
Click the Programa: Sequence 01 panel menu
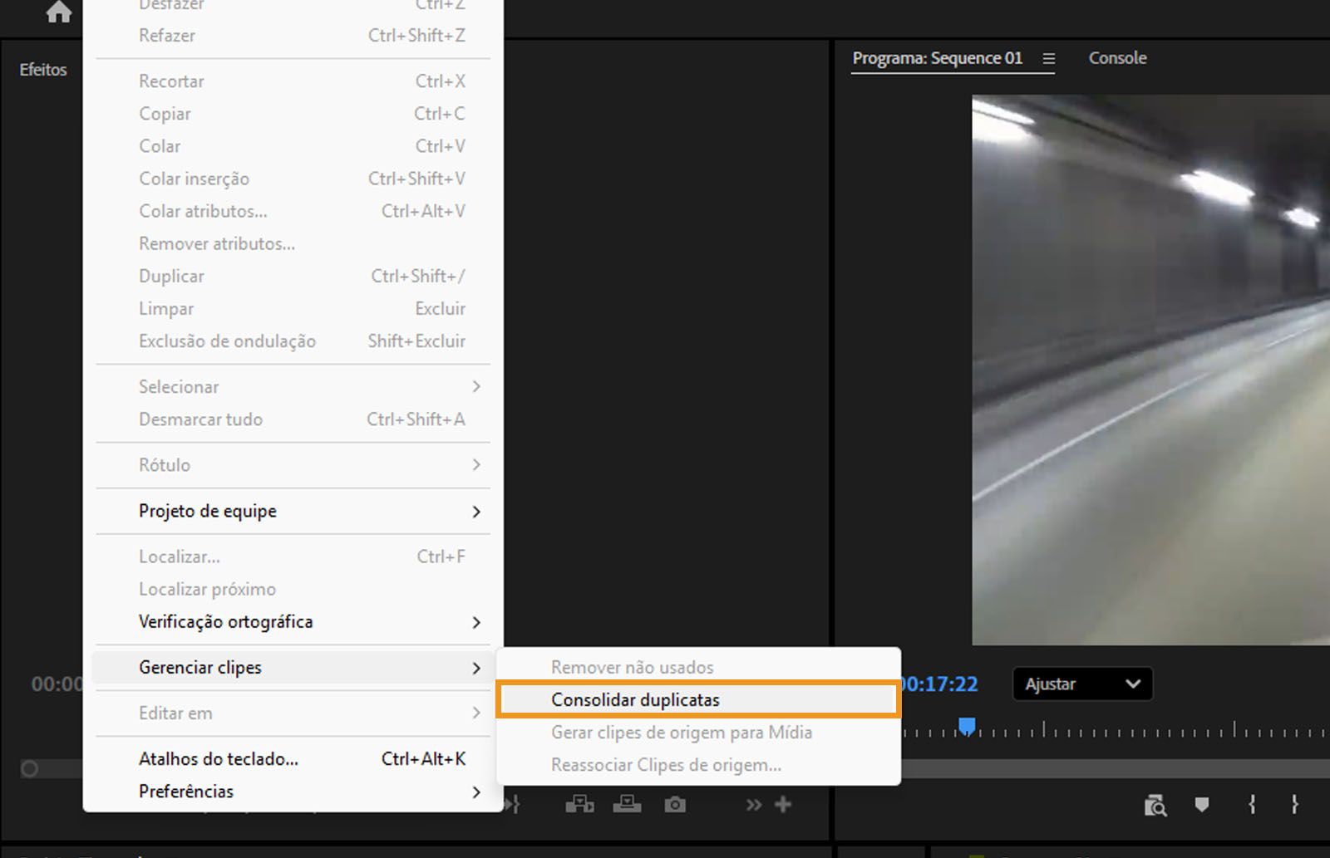pyautogui.click(x=1048, y=57)
